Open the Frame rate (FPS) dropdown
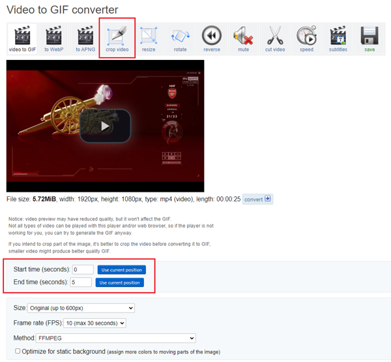The width and height of the screenshot is (391, 362). click(x=94, y=323)
